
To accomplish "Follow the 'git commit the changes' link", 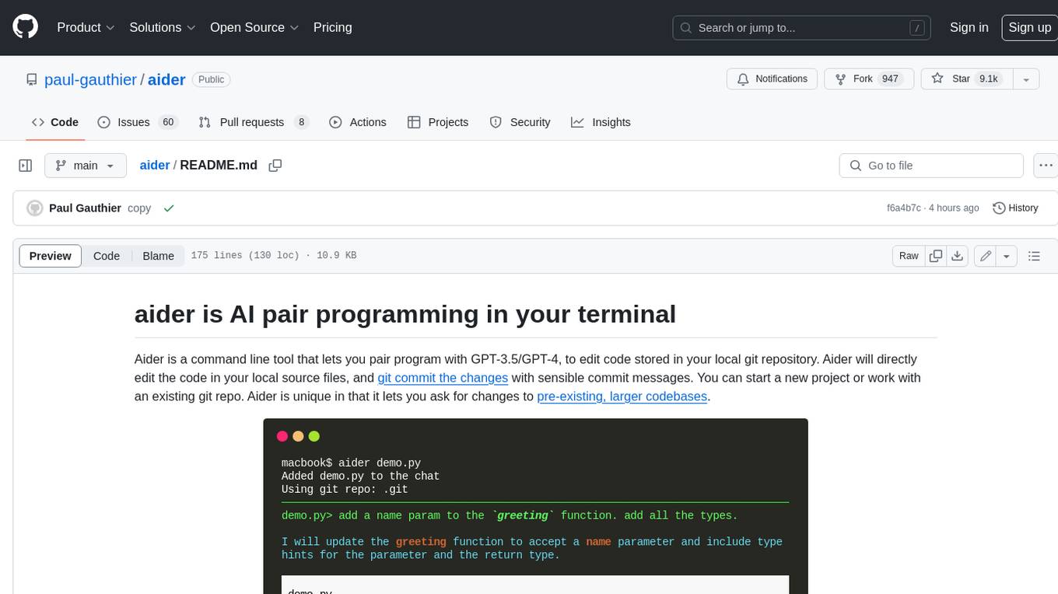I will [443, 378].
